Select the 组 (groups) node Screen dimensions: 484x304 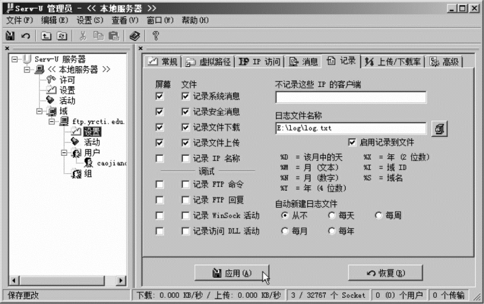click(x=82, y=174)
